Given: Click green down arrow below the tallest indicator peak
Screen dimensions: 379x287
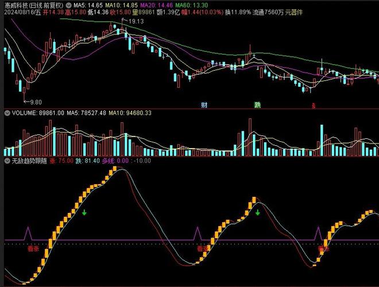Looking at the screenshot, I should pyautogui.click(x=84, y=212).
